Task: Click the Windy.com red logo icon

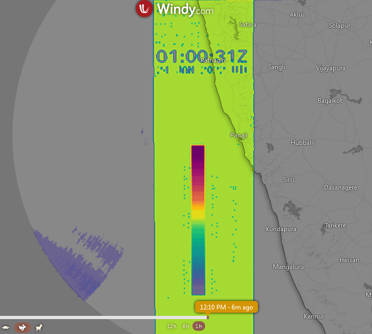Action: 144,9
